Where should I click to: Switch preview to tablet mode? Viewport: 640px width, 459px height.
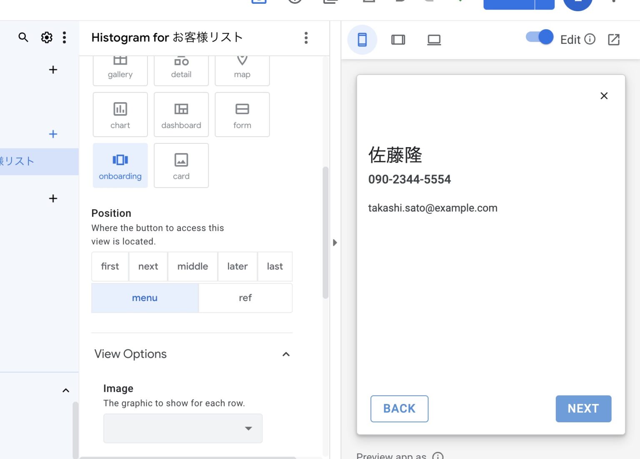(398, 40)
